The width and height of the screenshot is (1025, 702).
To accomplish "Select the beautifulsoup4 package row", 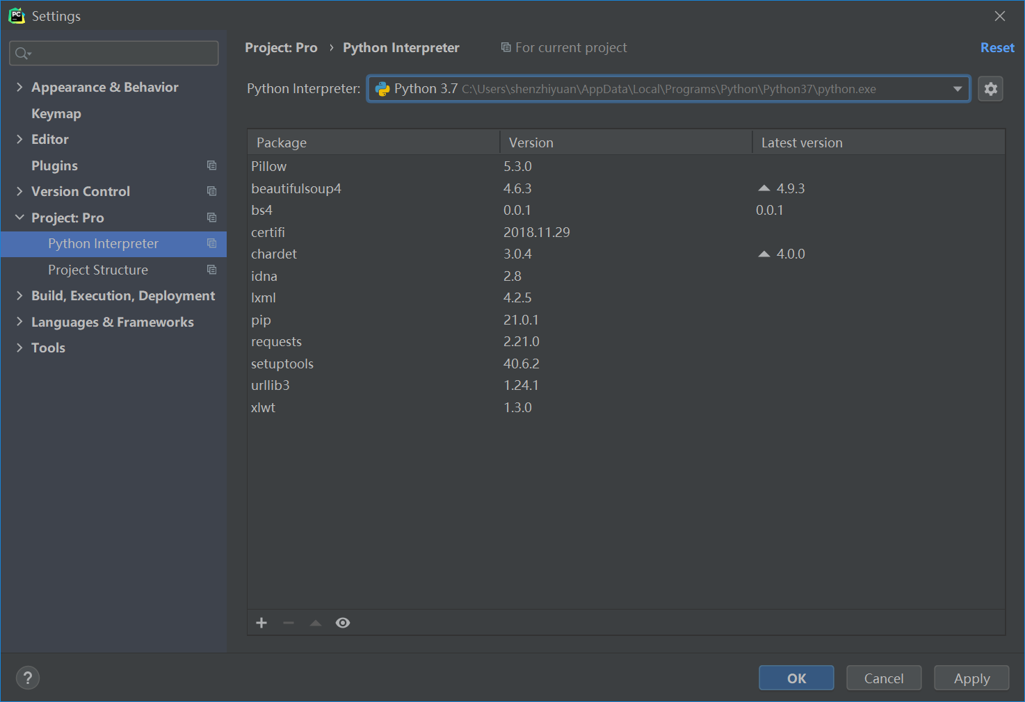I will coord(626,188).
